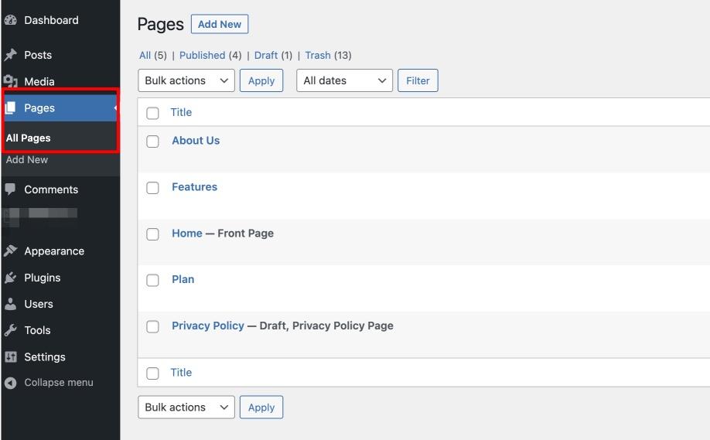710x440 pixels.
Task: Open the Home page link
Action: (187, 233)
